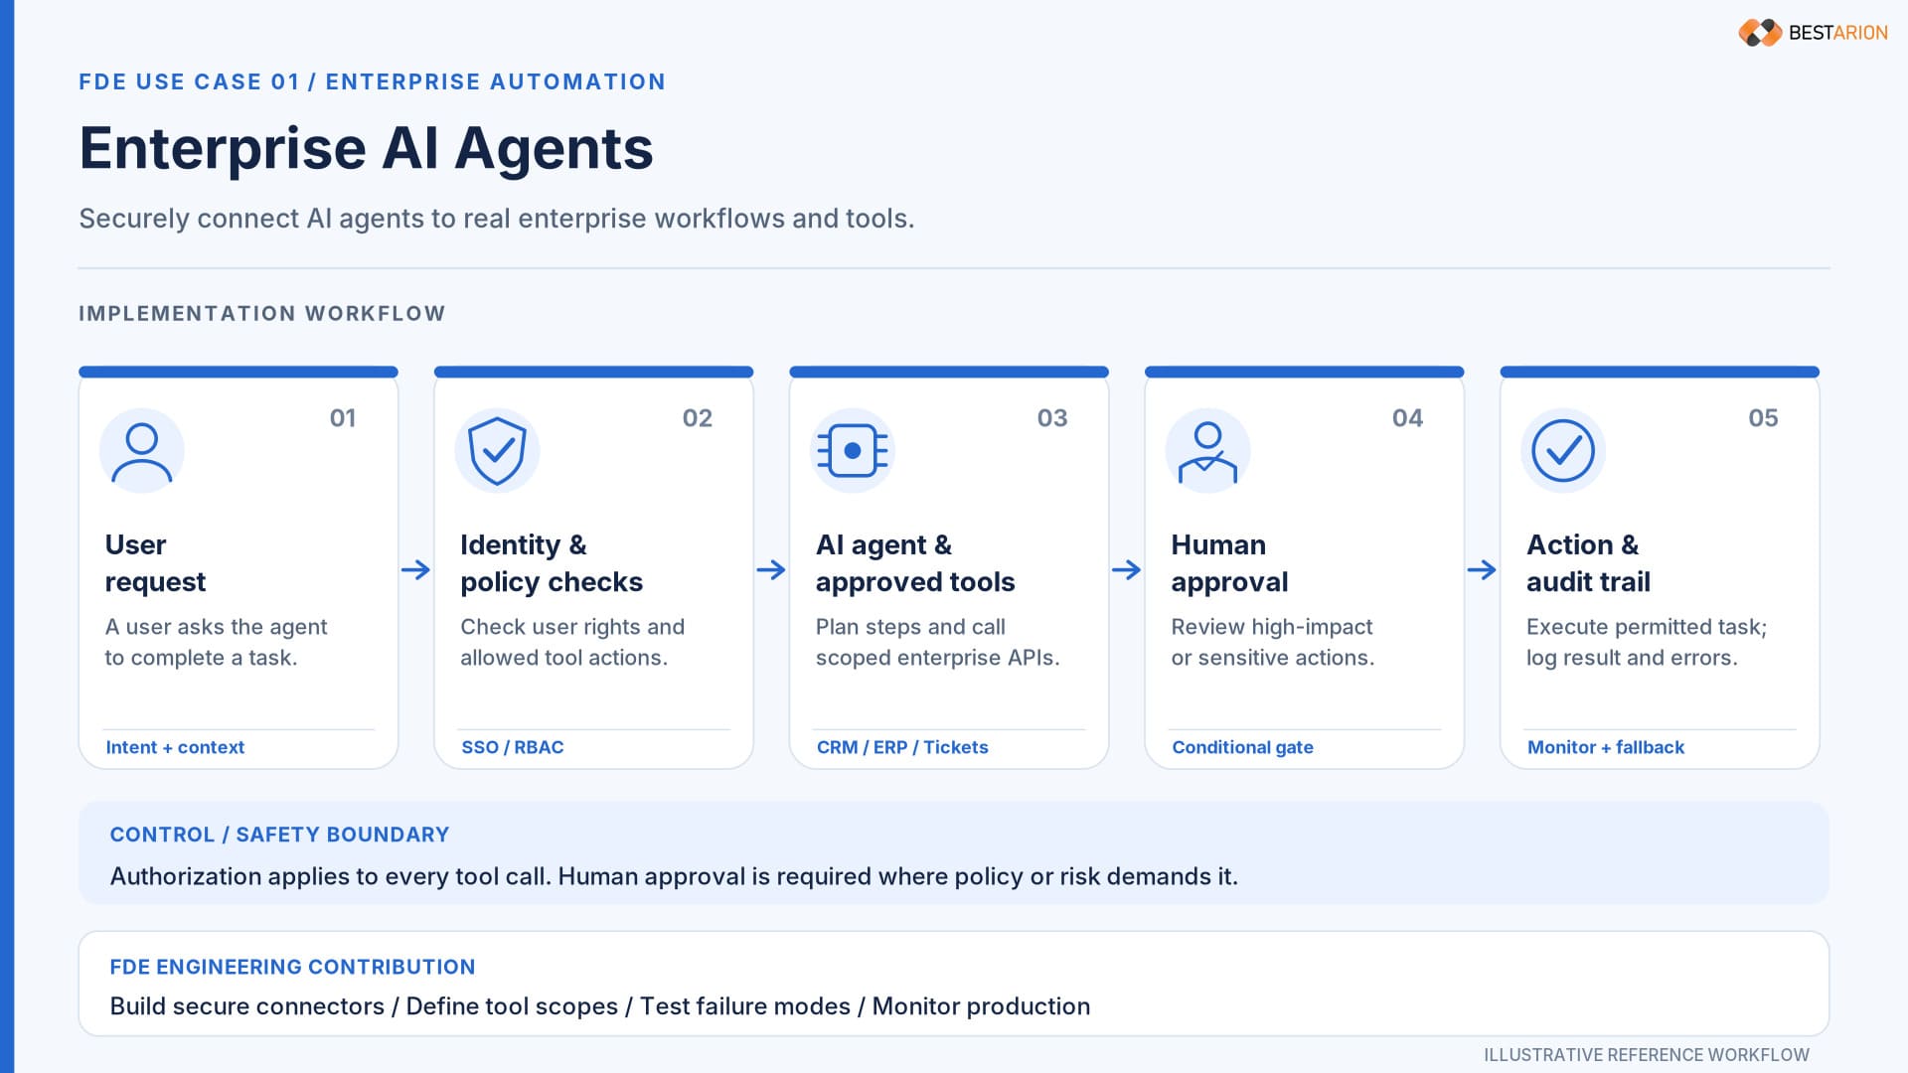Click the 'Conditional gate' label
Image resolution: width=1908 pixels, height=1073 pixels.
(1242, 747)
